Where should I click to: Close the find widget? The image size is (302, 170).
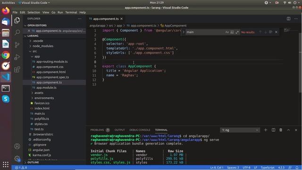point(276,32)
